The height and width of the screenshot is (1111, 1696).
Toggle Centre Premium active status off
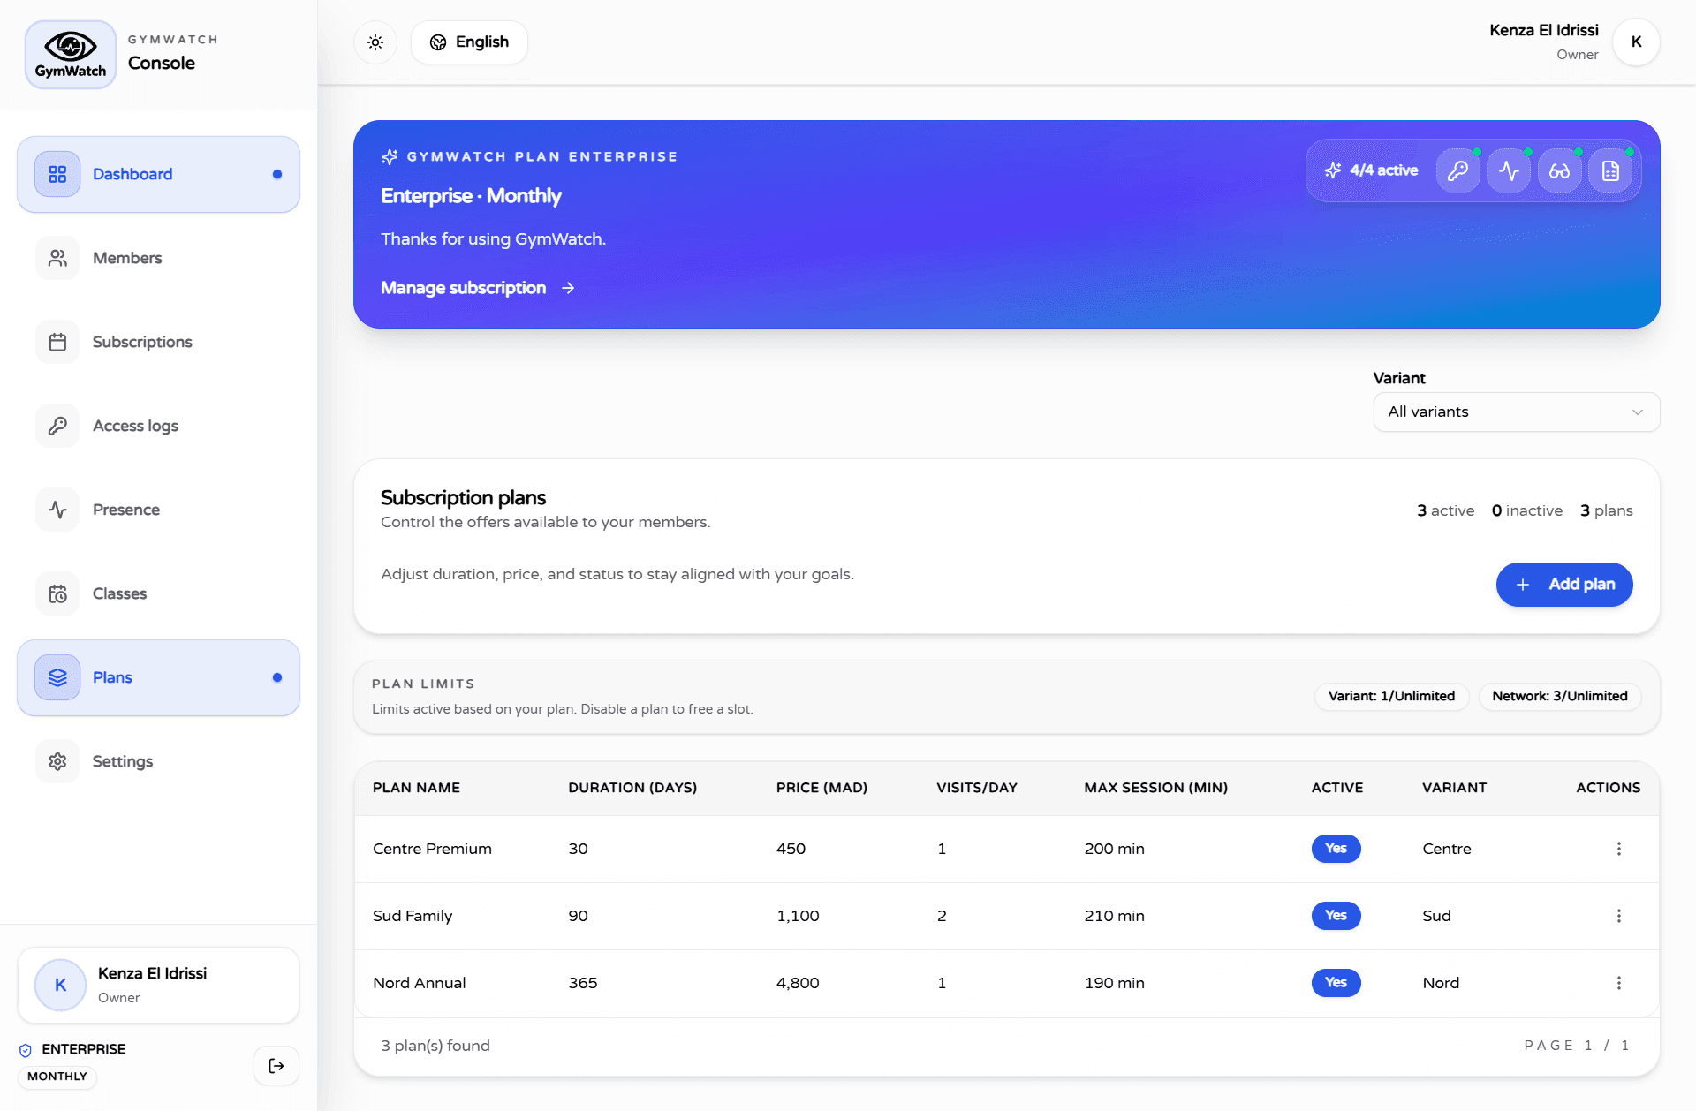coord(1336,849)
